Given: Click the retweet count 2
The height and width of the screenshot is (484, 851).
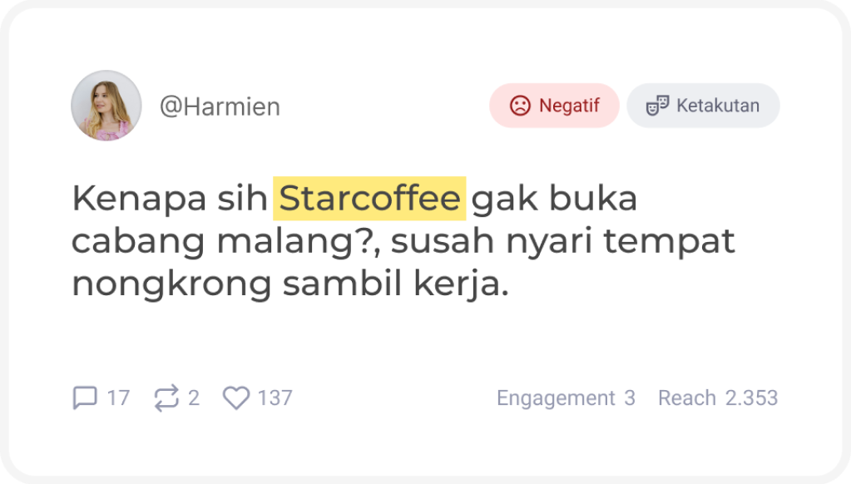Looking at the screenshot, I should 193,398.
